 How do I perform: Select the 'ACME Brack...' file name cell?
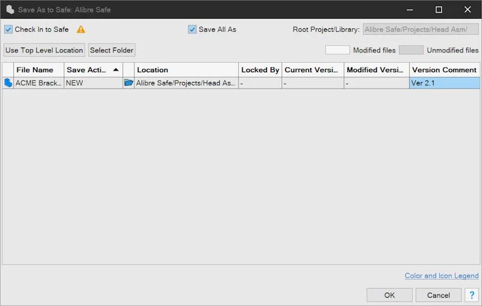pyautogui.click(x=39, y=83)
